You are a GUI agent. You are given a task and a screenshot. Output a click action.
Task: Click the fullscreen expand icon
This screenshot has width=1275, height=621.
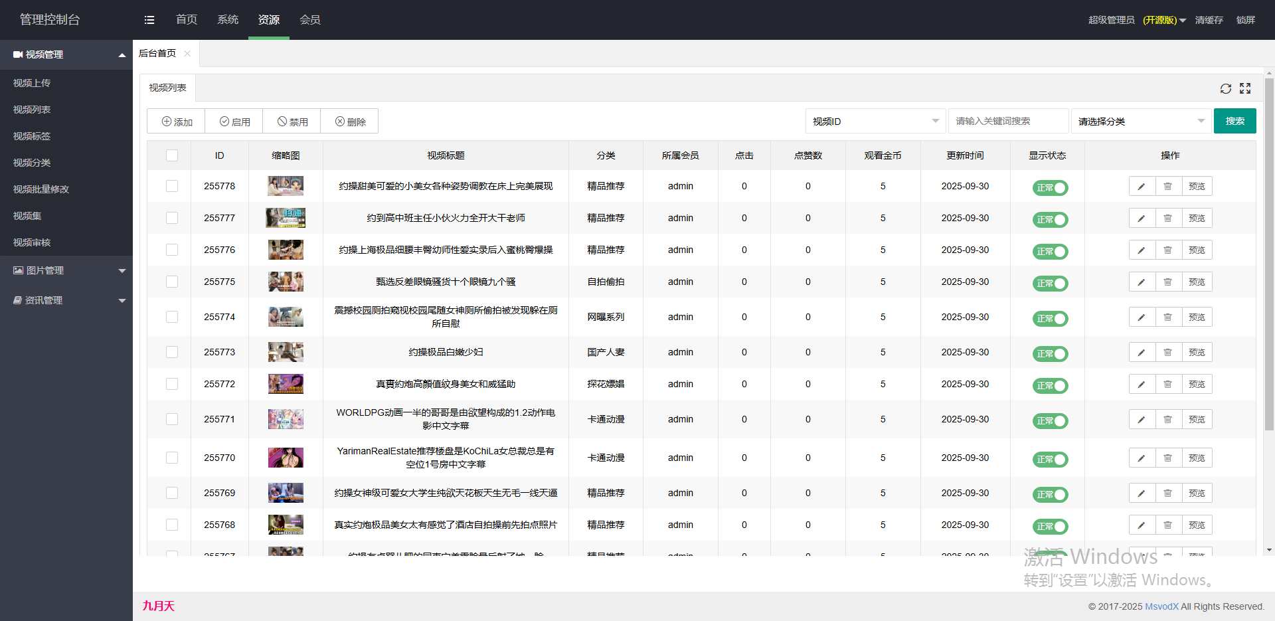[1245, 88]
